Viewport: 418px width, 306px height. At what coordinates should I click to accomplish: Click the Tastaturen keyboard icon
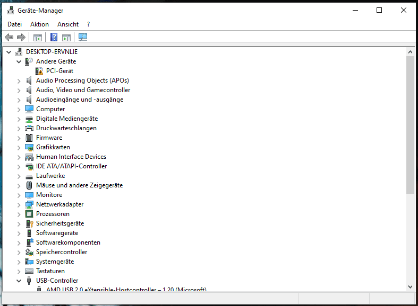click(x=29, y=271)
